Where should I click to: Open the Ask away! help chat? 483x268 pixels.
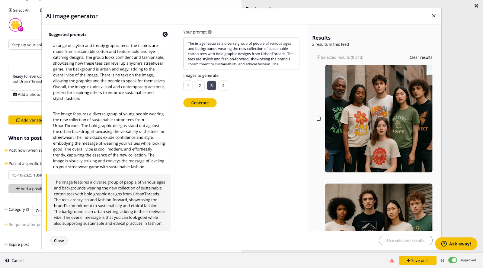coord(456,244)
